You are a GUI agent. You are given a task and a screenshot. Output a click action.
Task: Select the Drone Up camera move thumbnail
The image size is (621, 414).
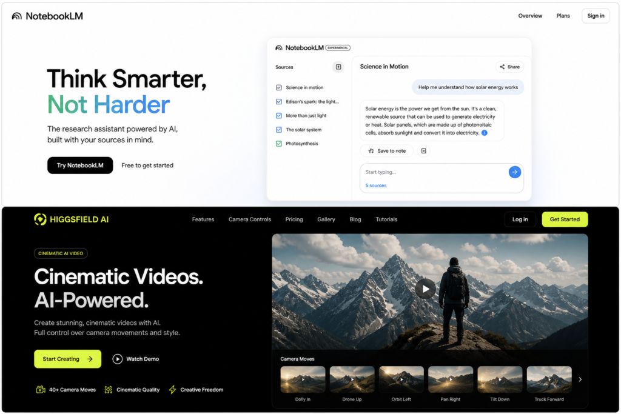click(352, 379)
